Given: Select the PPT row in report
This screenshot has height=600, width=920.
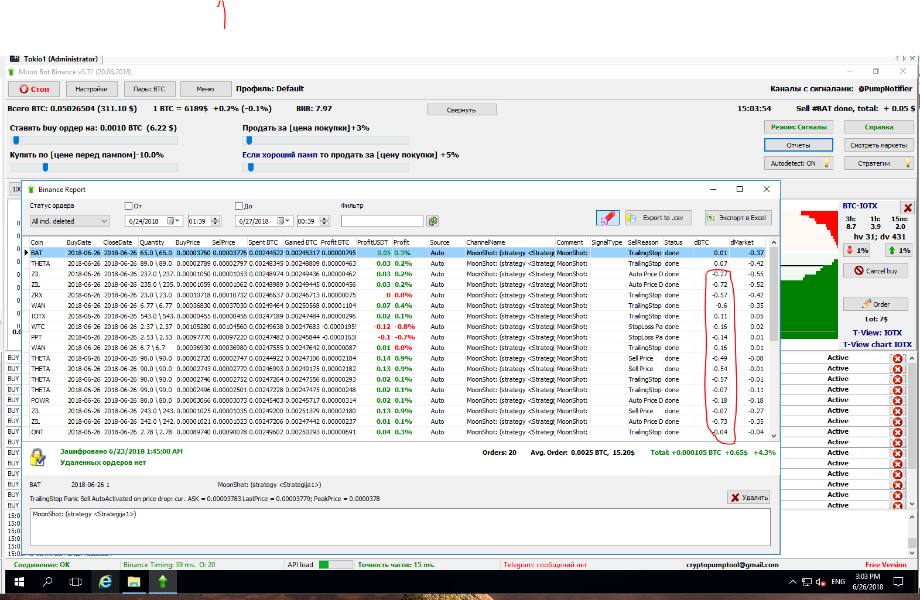Looking at the screenshot, I should 398,337.
